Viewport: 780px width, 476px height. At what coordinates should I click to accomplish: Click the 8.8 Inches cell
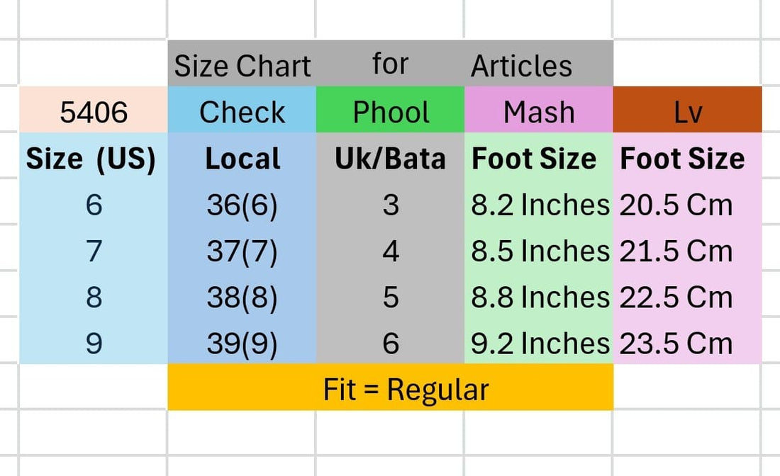coord(540,297)
